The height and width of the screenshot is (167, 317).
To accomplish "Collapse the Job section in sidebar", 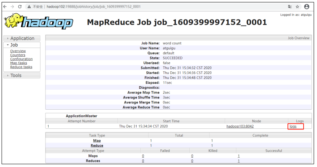I will [22, 45].
